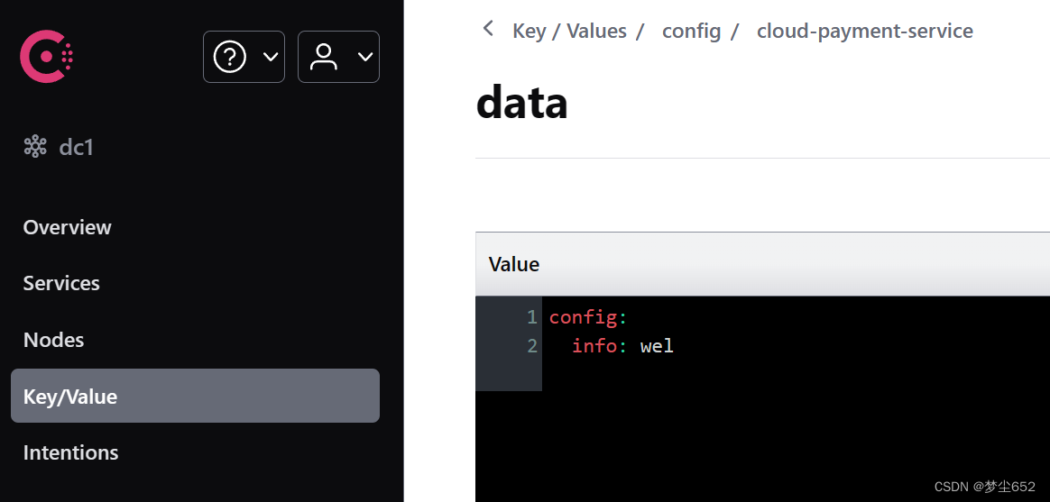Viewport: 1050px width, 502px height.
Task: Follow the config breadcrumb link
Action: tap(691, 31)
